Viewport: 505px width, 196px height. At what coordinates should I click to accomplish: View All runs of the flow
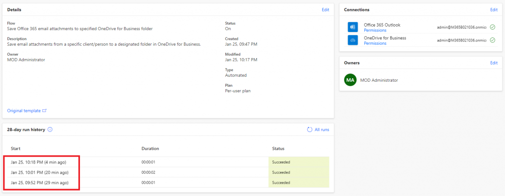point(322,130)
